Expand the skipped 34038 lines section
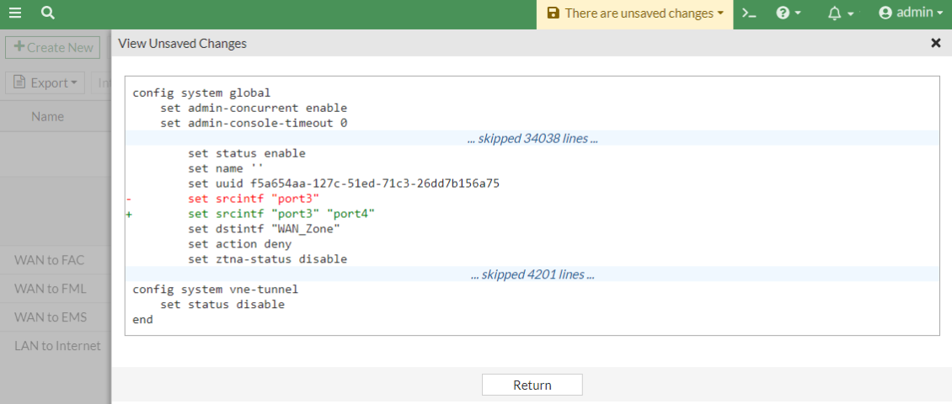 tap(532, 138)
